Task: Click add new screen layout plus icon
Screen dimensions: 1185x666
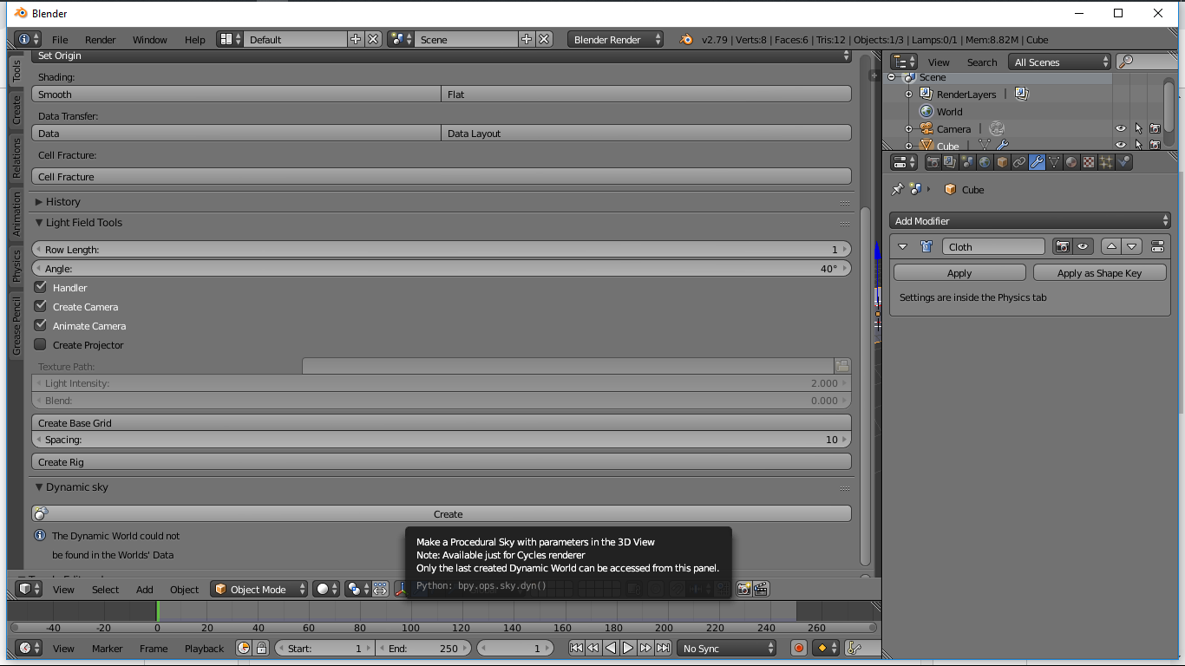Action: tap(356, 39)
